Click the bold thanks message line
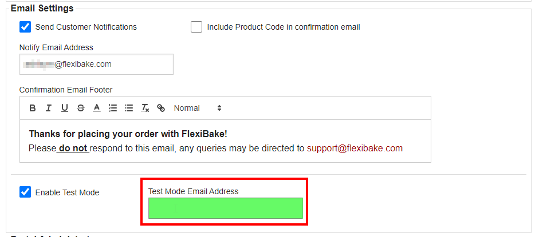Viewport: 543px width, 237px height. click(x=128, y=134)
